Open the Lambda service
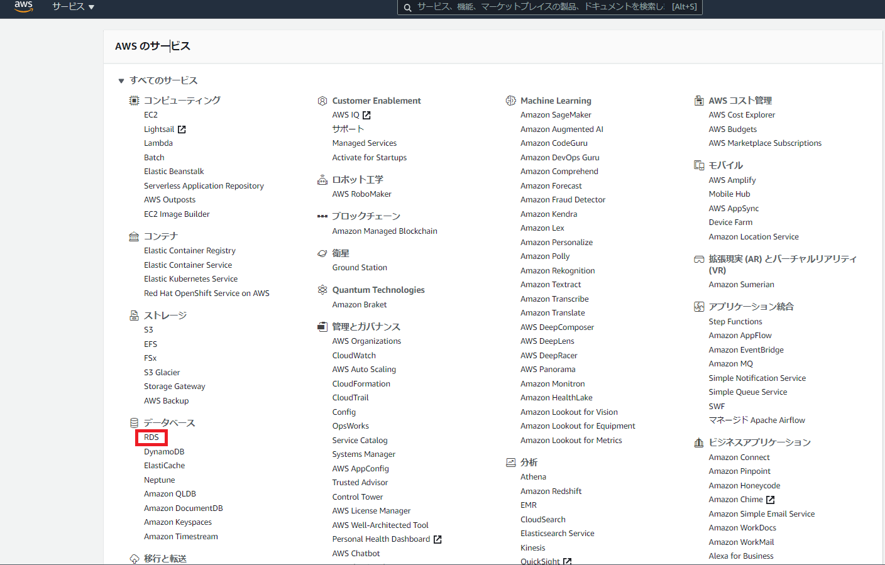Viewport: 885px width, 565px height. click(158, 143)
